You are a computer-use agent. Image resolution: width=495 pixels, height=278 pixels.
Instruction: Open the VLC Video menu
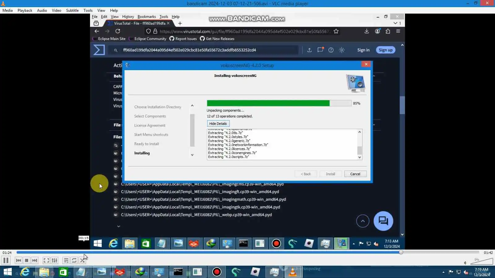(57, 10)
